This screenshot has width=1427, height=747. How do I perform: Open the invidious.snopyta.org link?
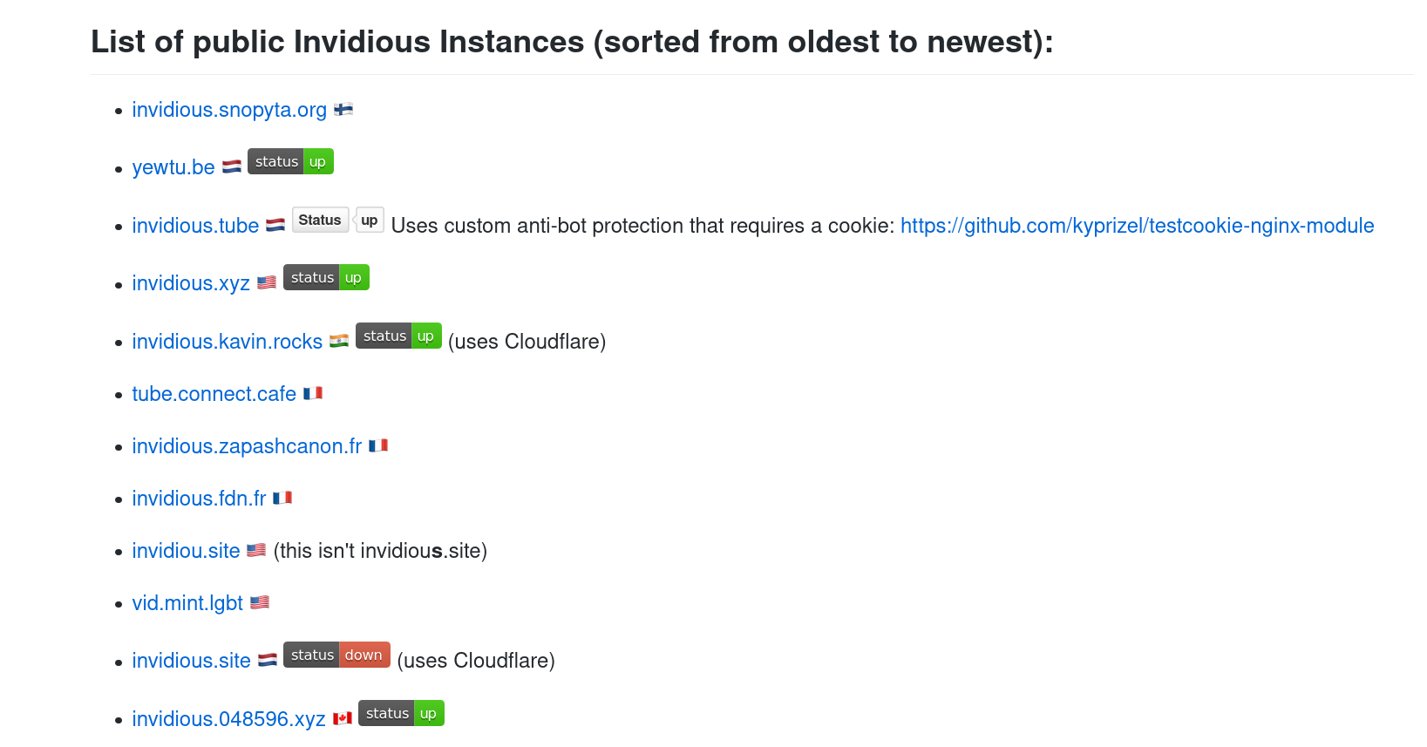(x=229, y=110)
